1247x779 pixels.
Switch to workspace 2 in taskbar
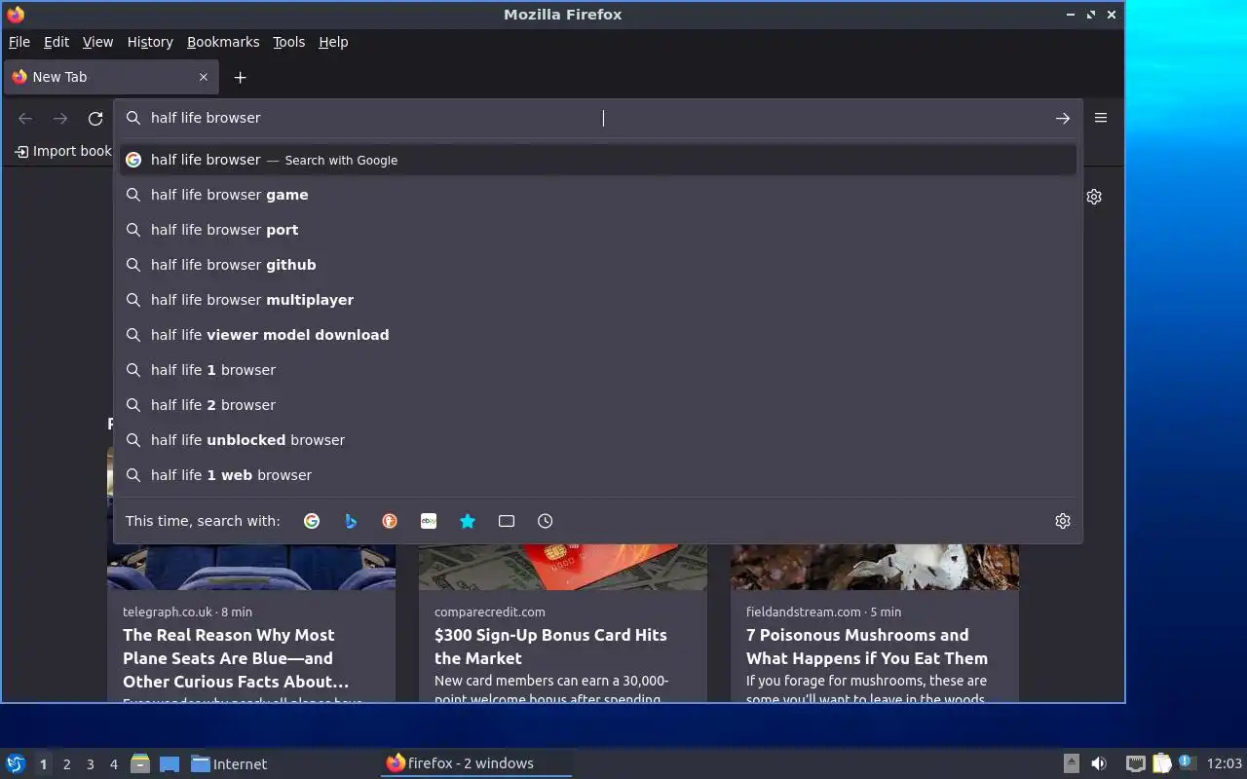tap(67, 764)
